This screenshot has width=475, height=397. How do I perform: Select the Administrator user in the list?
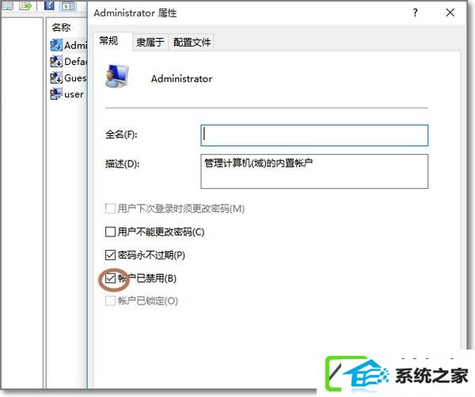pyautogui.click(x=68, y=45)
